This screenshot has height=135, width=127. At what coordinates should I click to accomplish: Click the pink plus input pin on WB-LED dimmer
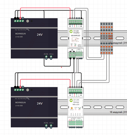pos(70,87)
